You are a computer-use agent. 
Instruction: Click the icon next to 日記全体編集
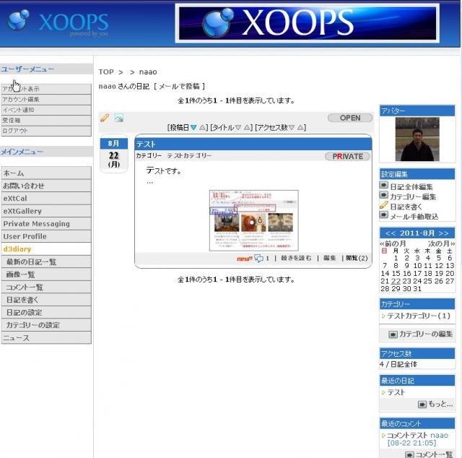point(383,185)
